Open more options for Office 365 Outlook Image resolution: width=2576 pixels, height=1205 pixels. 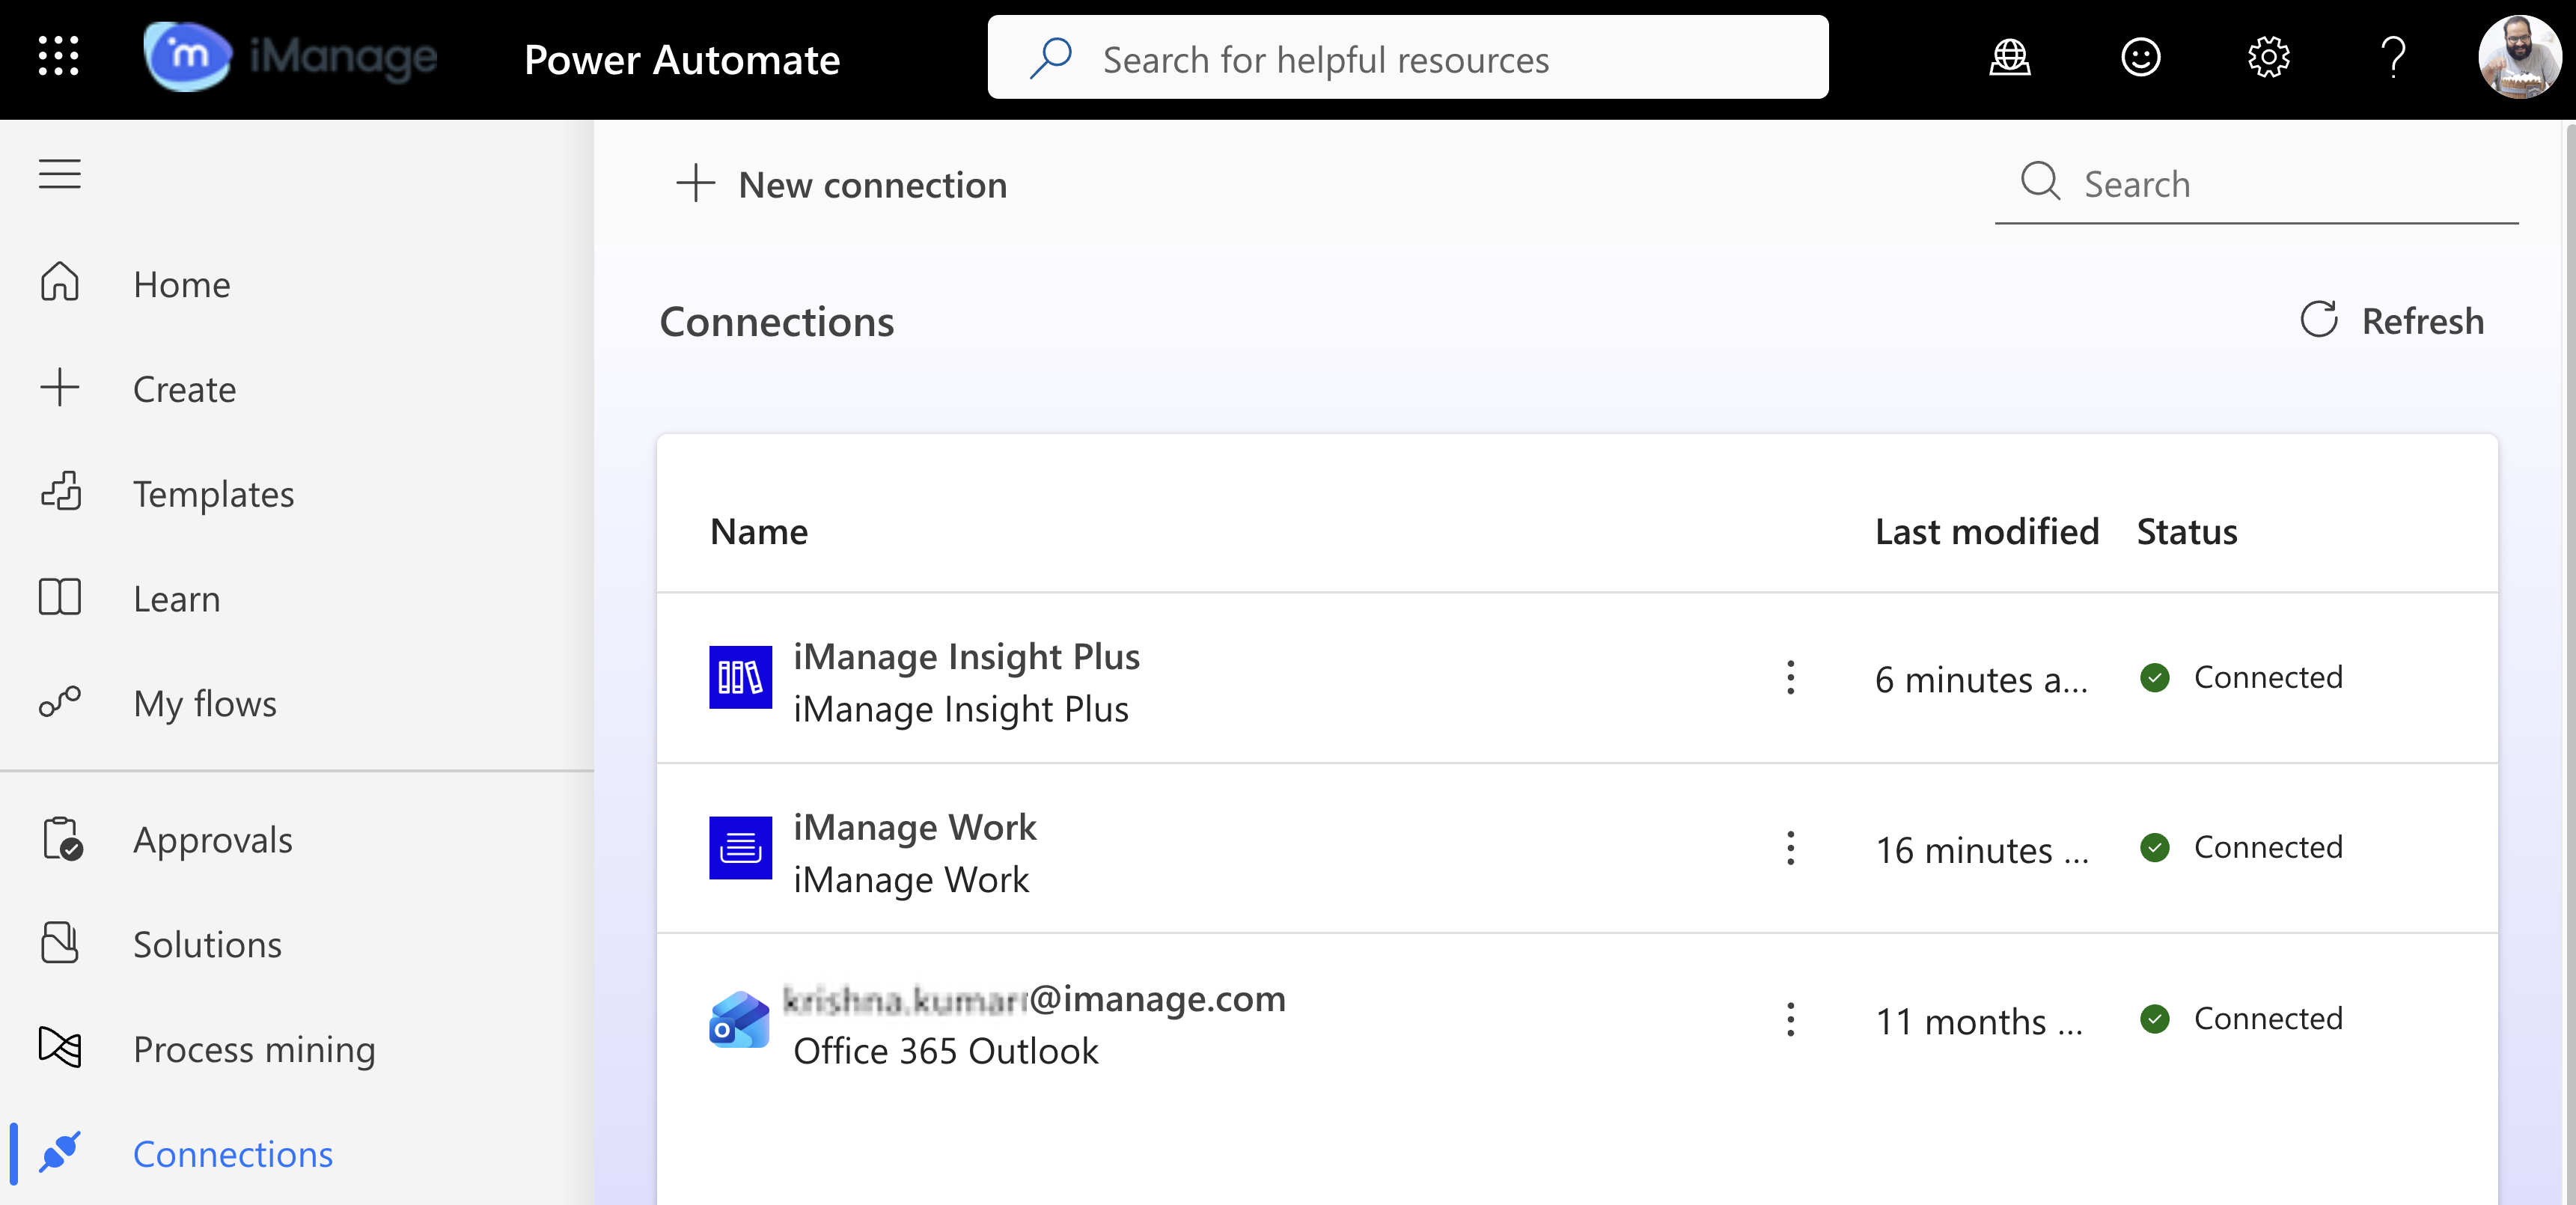coord(1790,1020)
